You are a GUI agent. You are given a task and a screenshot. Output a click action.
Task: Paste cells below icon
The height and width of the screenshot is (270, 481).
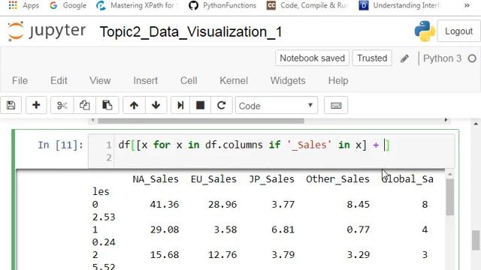pyautogui.click(x=107, y=105)
